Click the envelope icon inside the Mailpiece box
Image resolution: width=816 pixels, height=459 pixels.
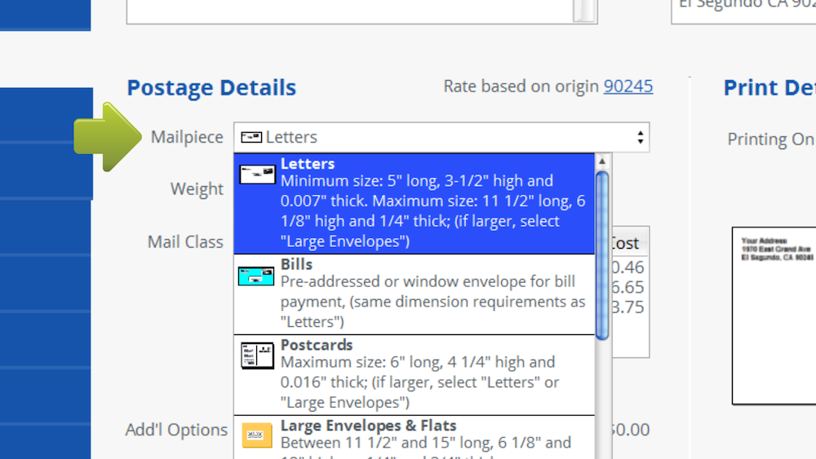click(252, 137)
